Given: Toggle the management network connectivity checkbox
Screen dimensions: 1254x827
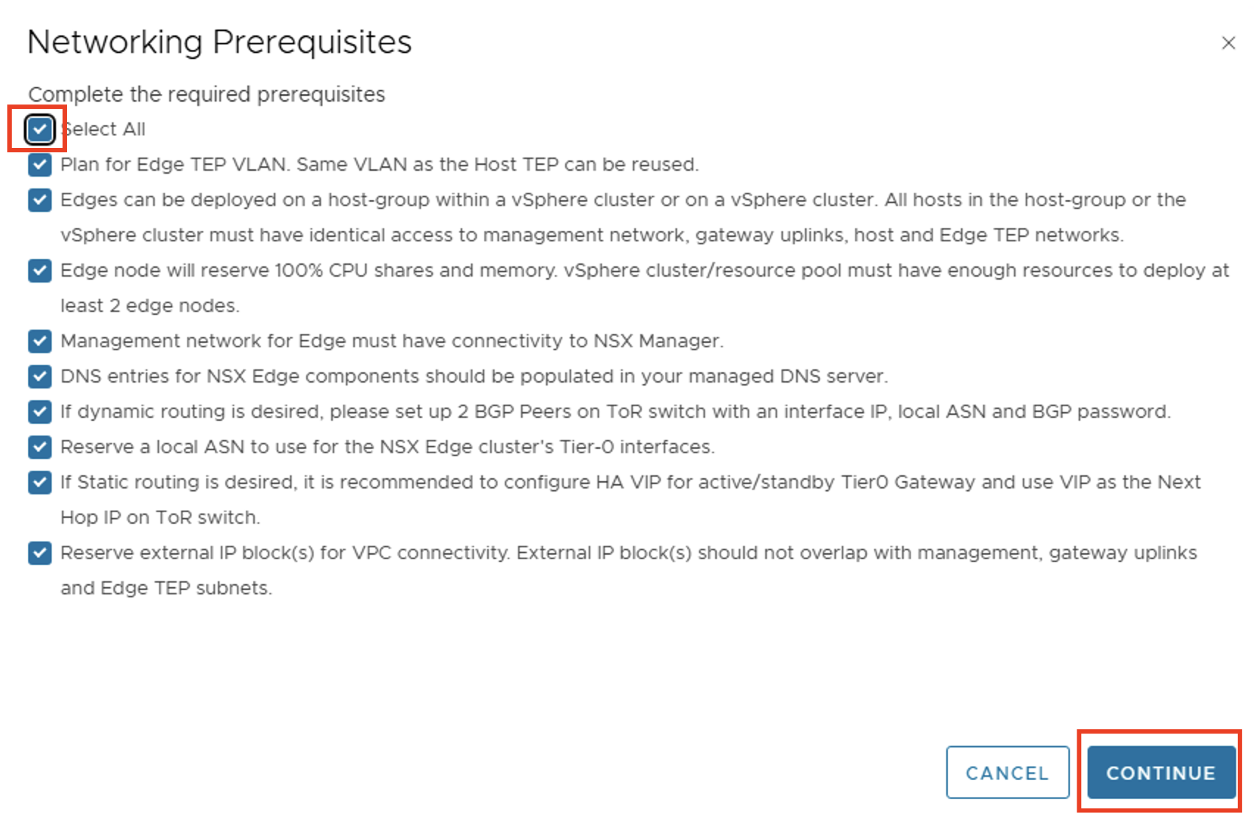Looking at the screenshot, I should pos(40,341).
